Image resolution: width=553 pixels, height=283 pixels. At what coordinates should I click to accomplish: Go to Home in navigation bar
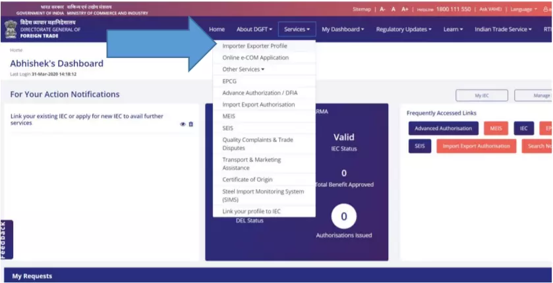coord(217,30)
